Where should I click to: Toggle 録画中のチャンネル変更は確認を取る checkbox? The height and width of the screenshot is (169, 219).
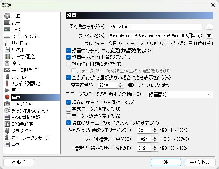coord(68,50)
